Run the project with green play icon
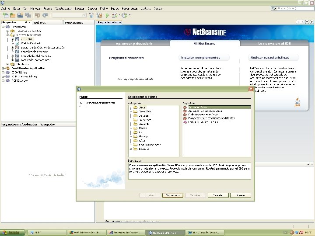The image size is (315, 236). 107,15
